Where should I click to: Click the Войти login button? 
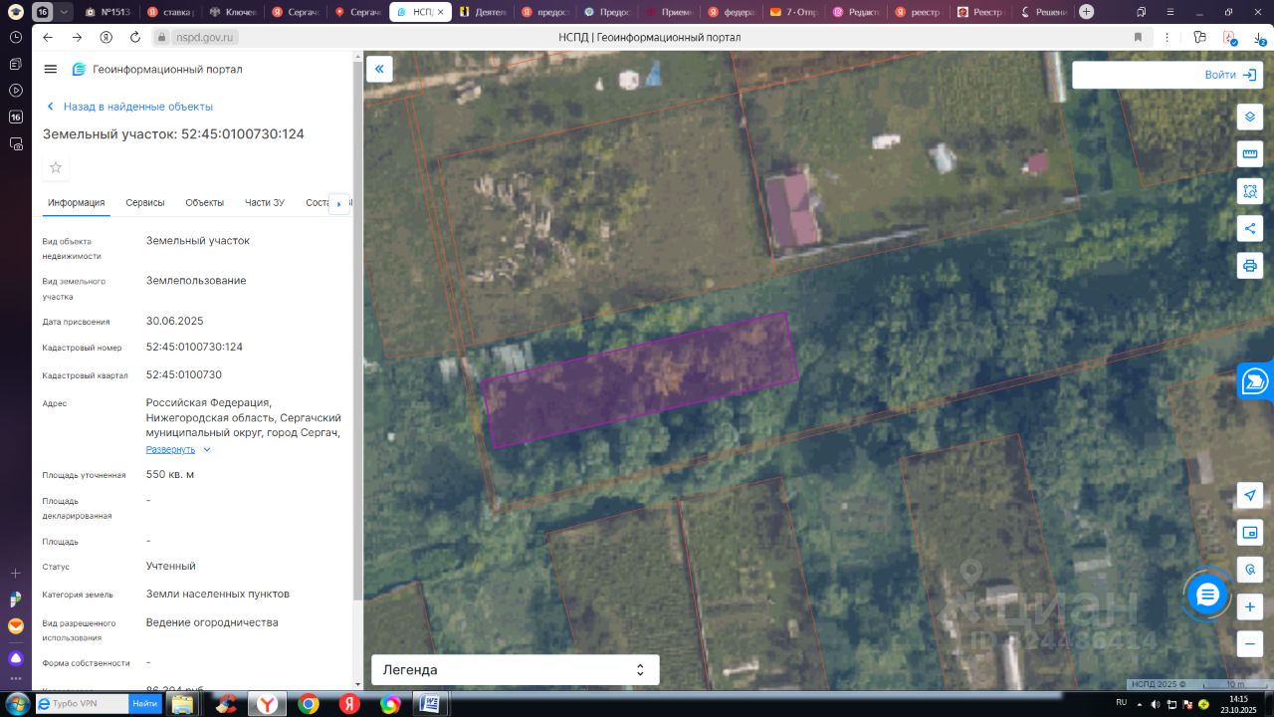[x=1228, y=75]
